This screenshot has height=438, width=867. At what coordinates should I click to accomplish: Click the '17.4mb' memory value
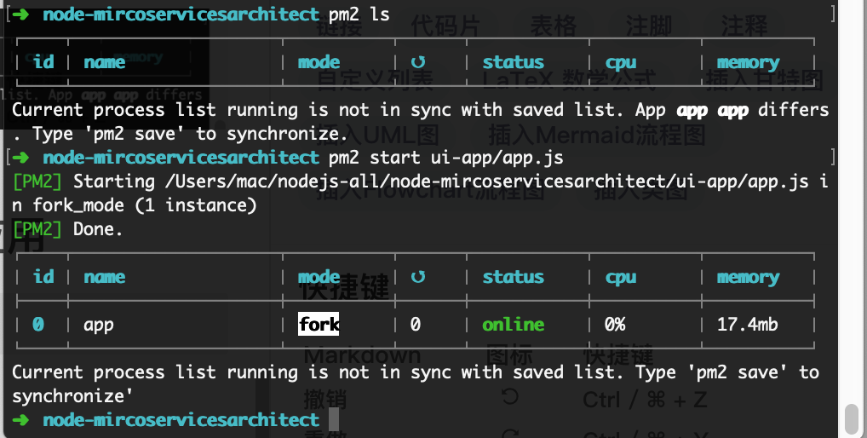(x=747, y=324)
